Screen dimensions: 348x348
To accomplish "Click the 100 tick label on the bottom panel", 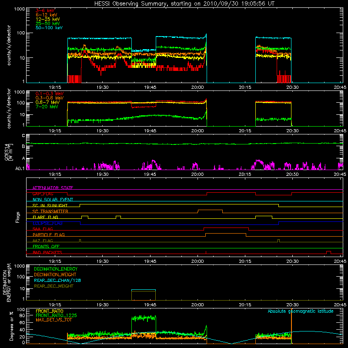I will coord(21,309).
